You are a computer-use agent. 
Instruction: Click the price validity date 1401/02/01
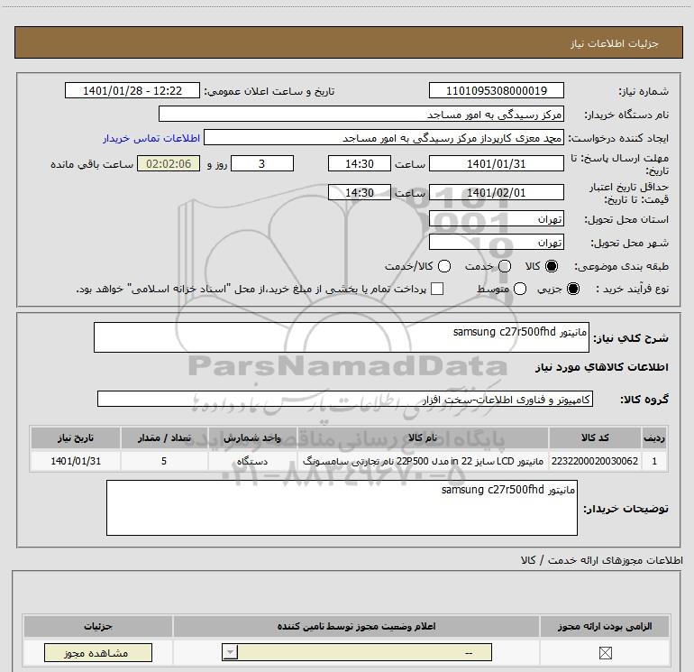(496, 192)
